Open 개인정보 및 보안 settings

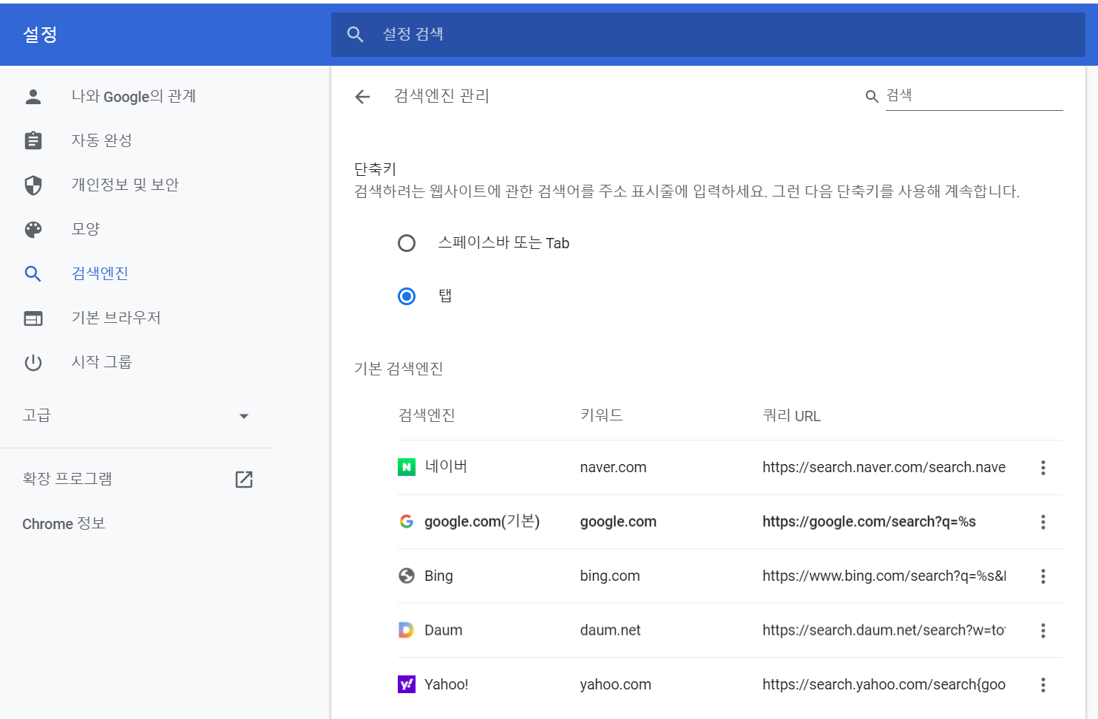tap(125, 185)
